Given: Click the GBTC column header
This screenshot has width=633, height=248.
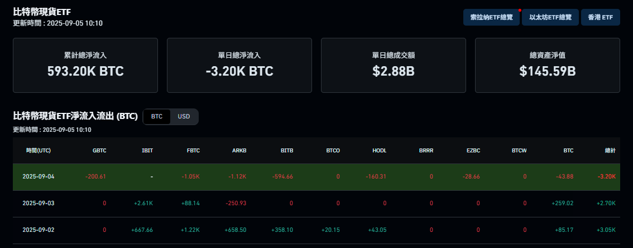Looking at the screenshot, I should pos(99,151).
